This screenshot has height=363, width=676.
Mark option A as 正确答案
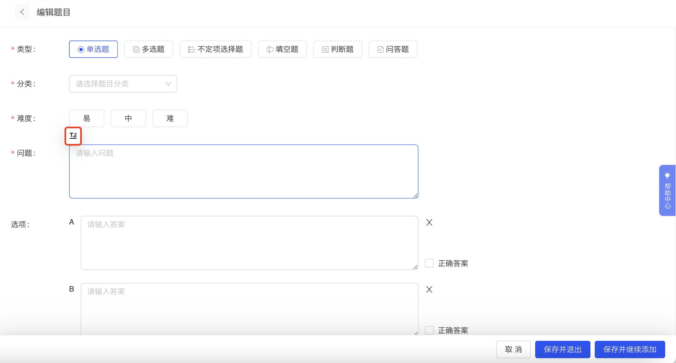(429, 263)
